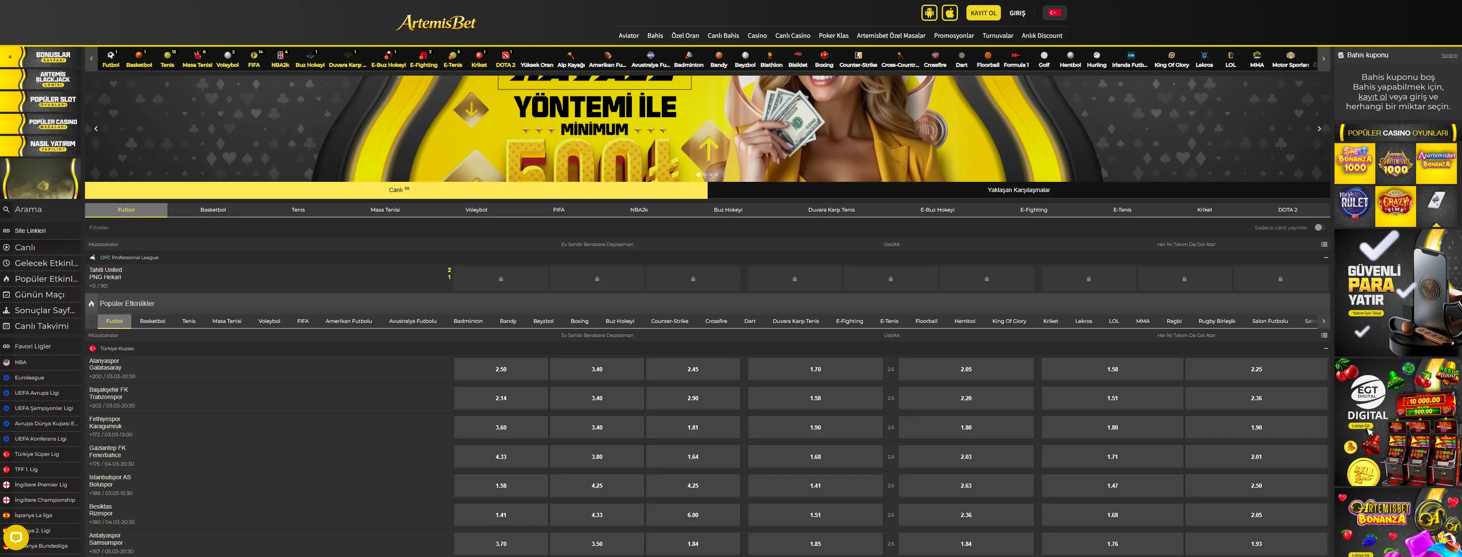The image size is (1462, 557).
Task: Switch to Yaklaşan Karşılaşmalar tab
Action: (x=1018, y=190)
